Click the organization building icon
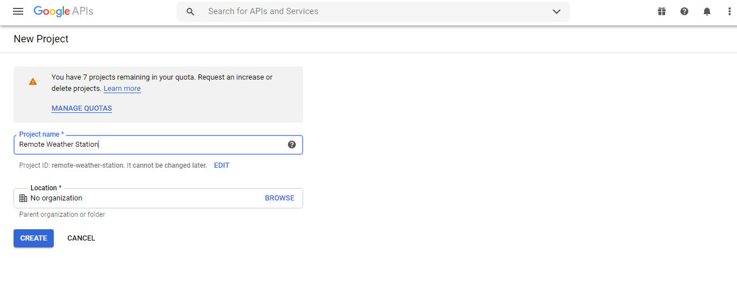The height and width of the screenshot is (297, 737). 23,198
